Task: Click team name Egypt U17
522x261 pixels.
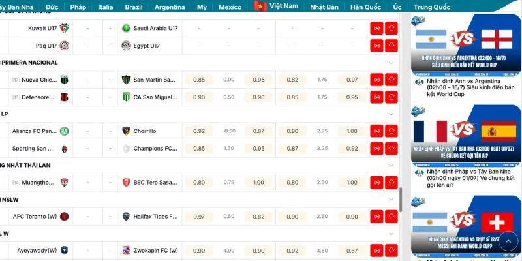Action: (x=146, y=46)
